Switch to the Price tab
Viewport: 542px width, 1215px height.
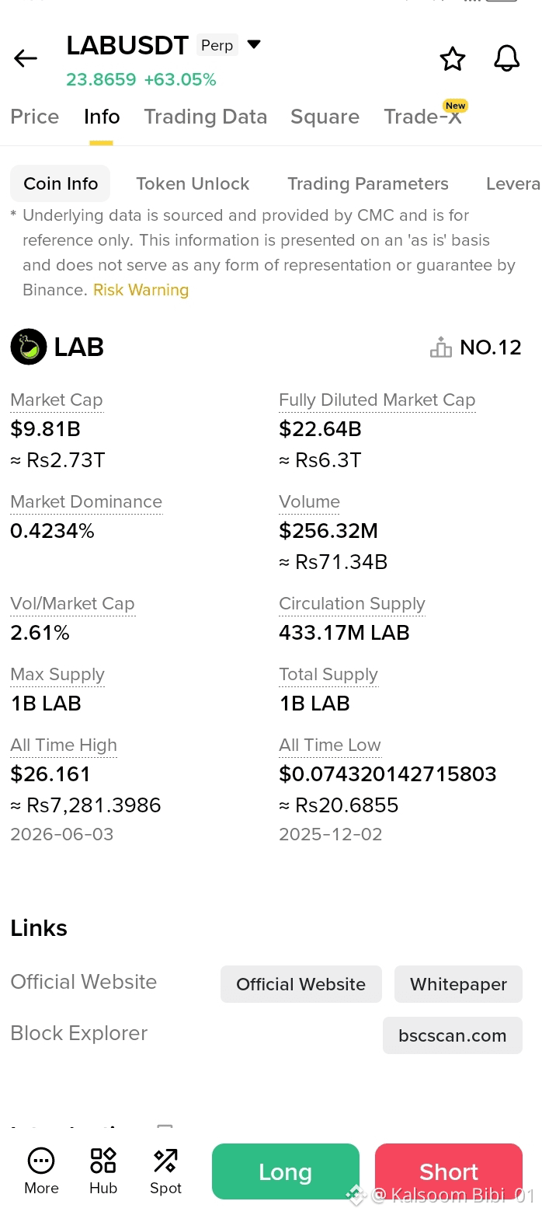[35, 117]
